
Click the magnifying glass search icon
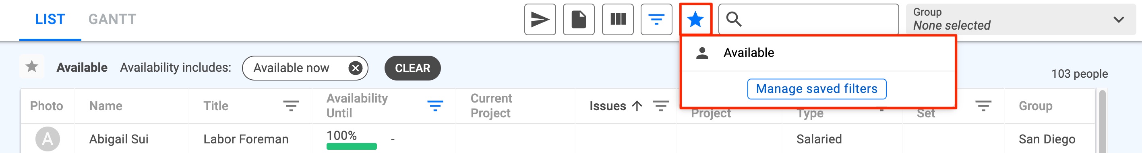[x=733, y=19]
